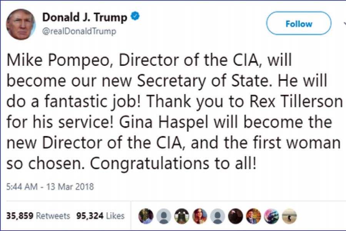Screen dimensions: 346x231
Task: Select the colorful pink-and-blue liker avatar
Action: 272,216
